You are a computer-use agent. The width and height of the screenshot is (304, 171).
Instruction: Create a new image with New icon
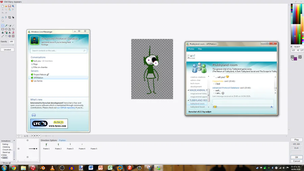click(3, 6)
